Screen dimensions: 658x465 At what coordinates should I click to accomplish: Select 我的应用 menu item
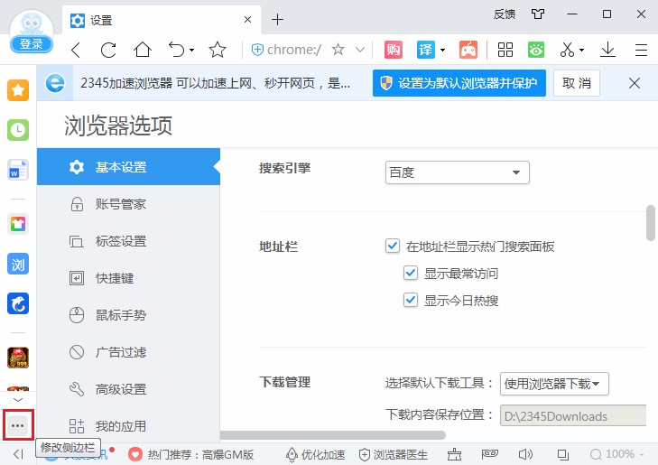click(128, 426)
